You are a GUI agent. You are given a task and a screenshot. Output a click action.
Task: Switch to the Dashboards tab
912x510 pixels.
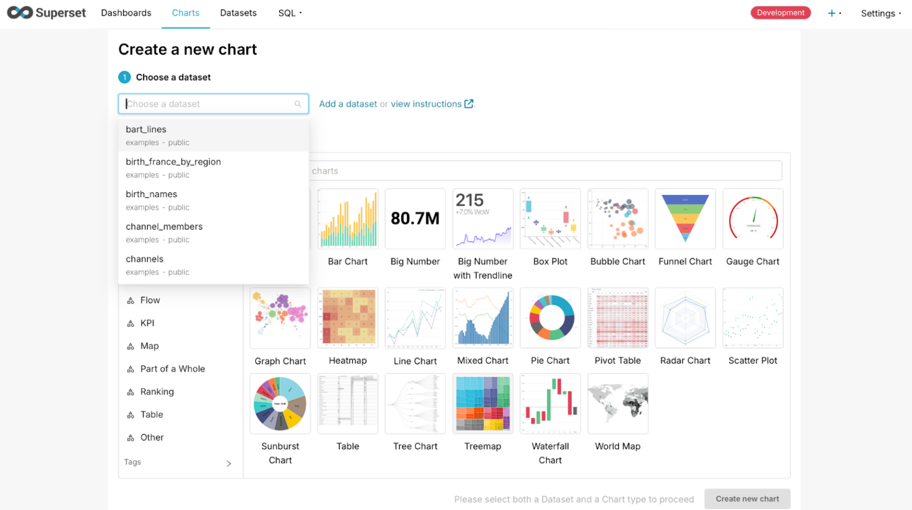pyautogui.click(x=126, y=13)
